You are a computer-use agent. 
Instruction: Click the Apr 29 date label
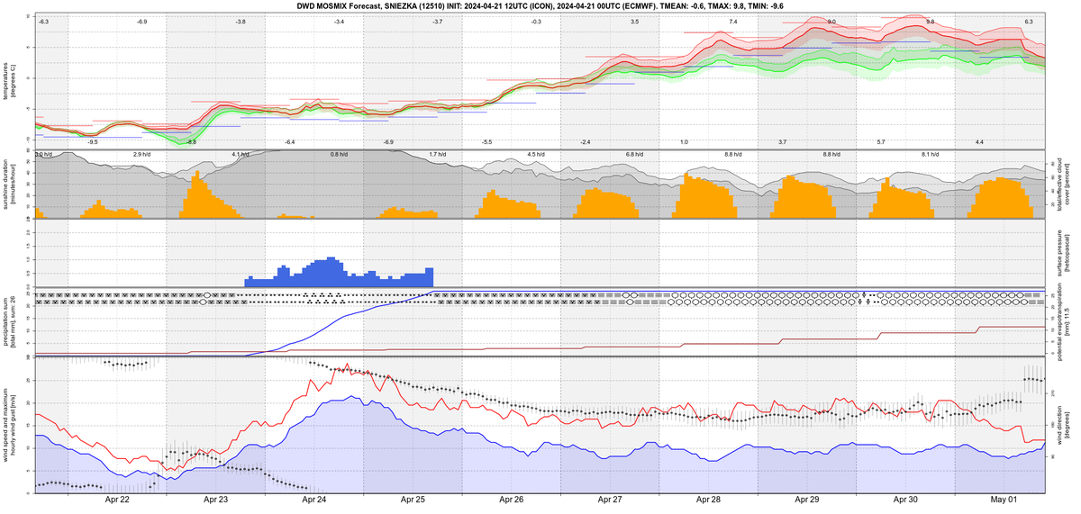tap(807, 500)
